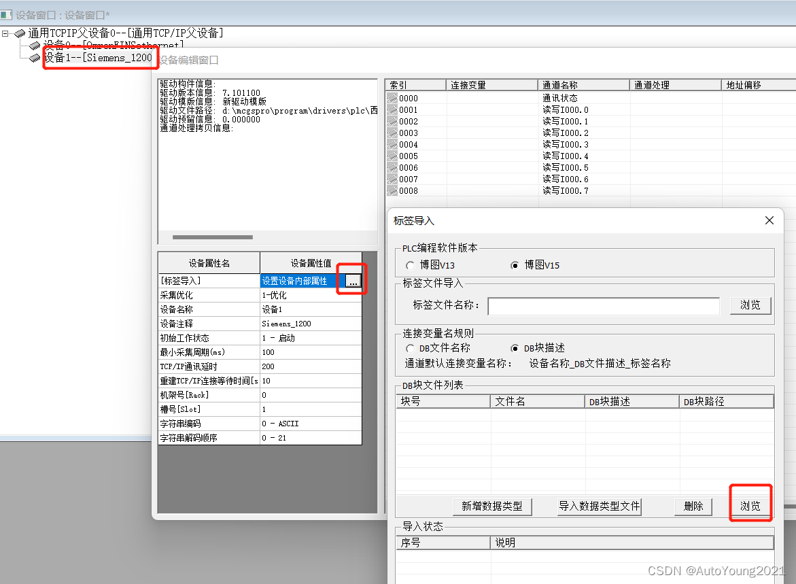Click the device icon on row 0008

point(392,190)
